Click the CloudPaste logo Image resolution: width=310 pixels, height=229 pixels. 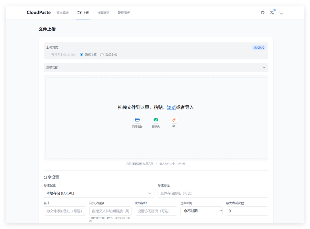coord(38,12)
